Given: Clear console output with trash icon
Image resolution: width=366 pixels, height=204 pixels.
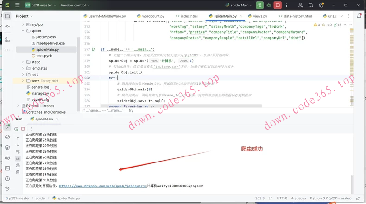Looking at the screenshot, I should 18,172.
